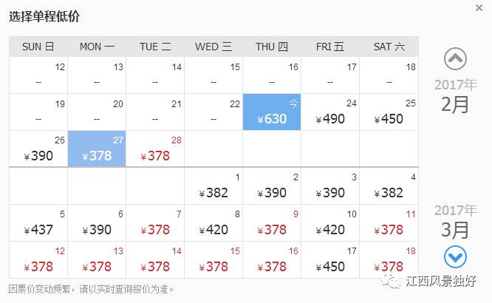Image resolution: width=492 pixels, height=303 pixels.
Task: Pick February 24 priced at ¥490
Action: [330, 112]
